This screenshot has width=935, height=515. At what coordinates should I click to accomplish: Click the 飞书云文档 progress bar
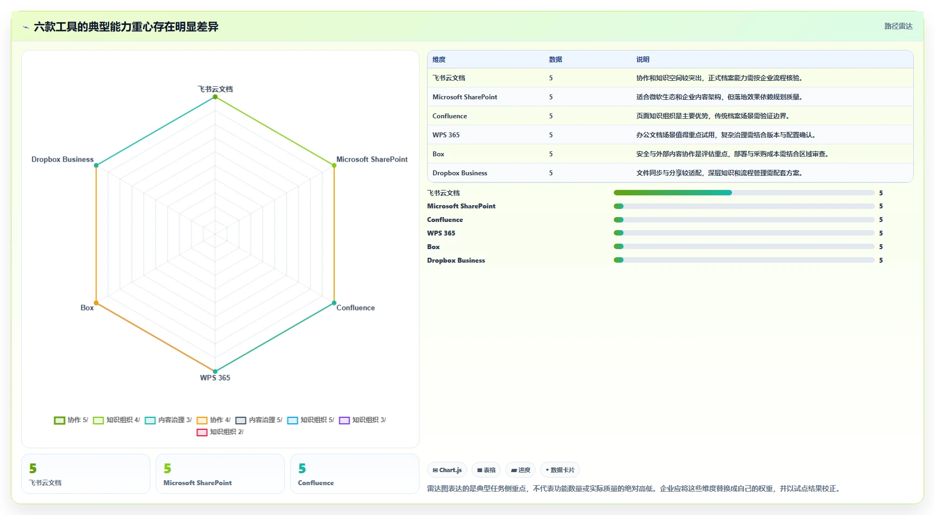click(x=744, y=193)
